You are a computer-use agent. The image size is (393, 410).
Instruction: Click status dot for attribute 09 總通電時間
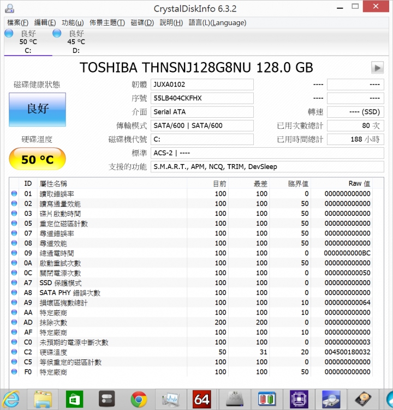(x=14, y=253)
